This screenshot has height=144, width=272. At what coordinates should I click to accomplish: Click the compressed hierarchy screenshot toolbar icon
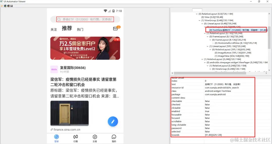(x=8, y=6)
